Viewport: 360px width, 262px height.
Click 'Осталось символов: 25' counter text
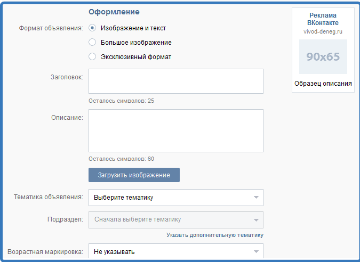pos(121,101)
